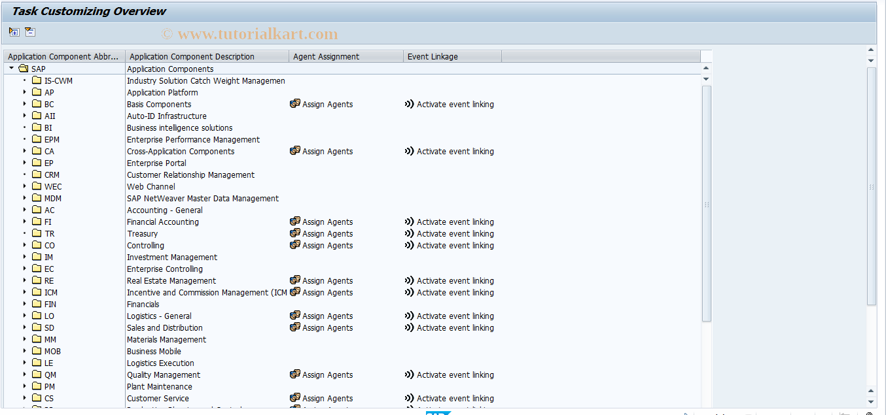Select the CRM tree item
The height and width of the screenshot is (415, 886).
point(52,174)
